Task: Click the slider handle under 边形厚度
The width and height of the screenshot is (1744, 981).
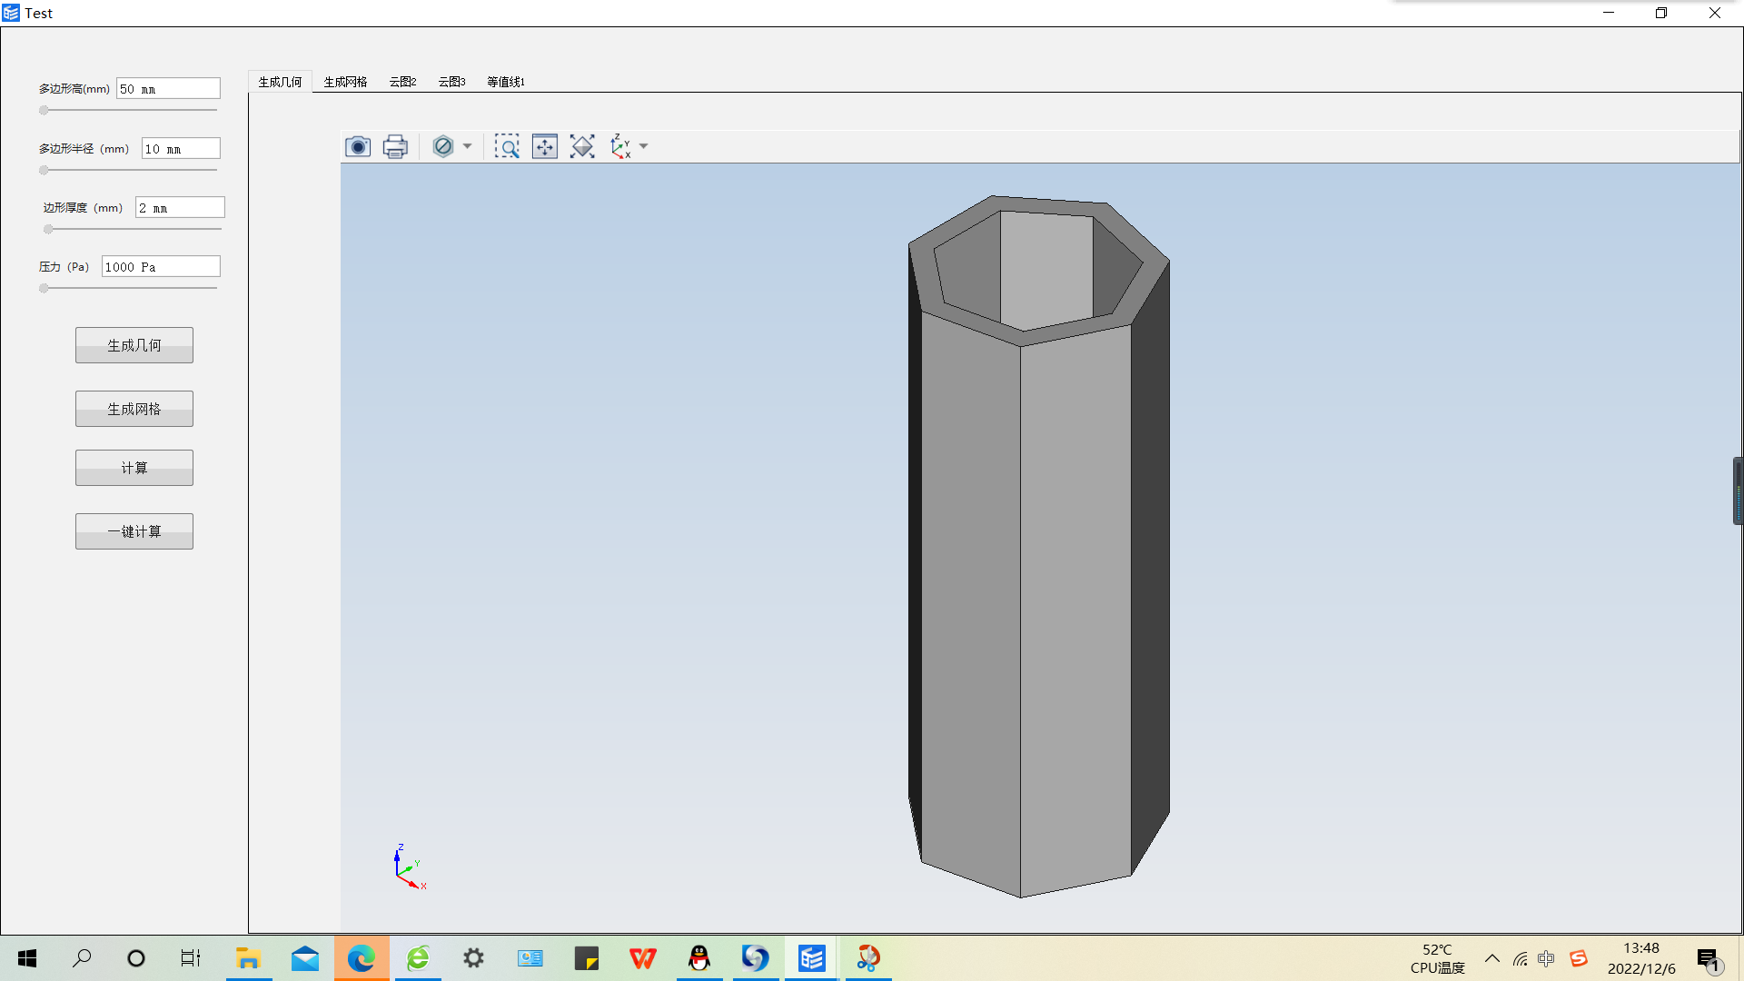Action: tap(48, 229)
